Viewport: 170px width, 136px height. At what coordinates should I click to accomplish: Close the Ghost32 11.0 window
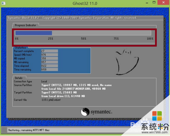(164, 2)
